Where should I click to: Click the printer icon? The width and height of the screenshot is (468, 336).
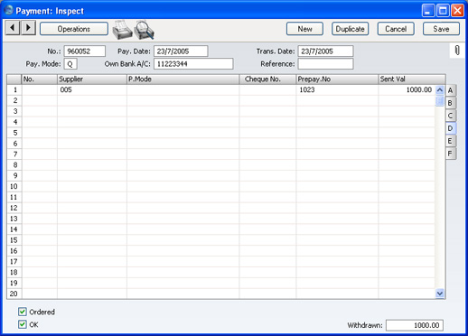click(x=122, y=30)
